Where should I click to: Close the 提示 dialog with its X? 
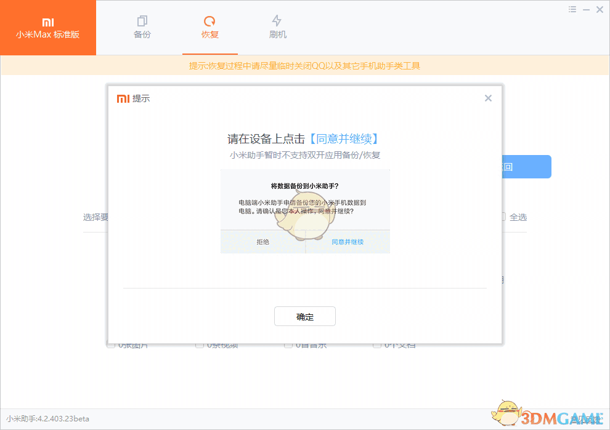[x=488, y=98]
